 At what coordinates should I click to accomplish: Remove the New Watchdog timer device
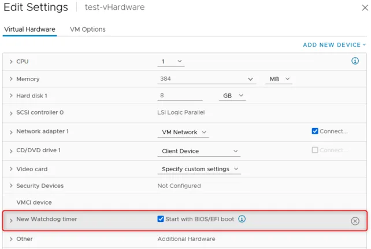355,221
